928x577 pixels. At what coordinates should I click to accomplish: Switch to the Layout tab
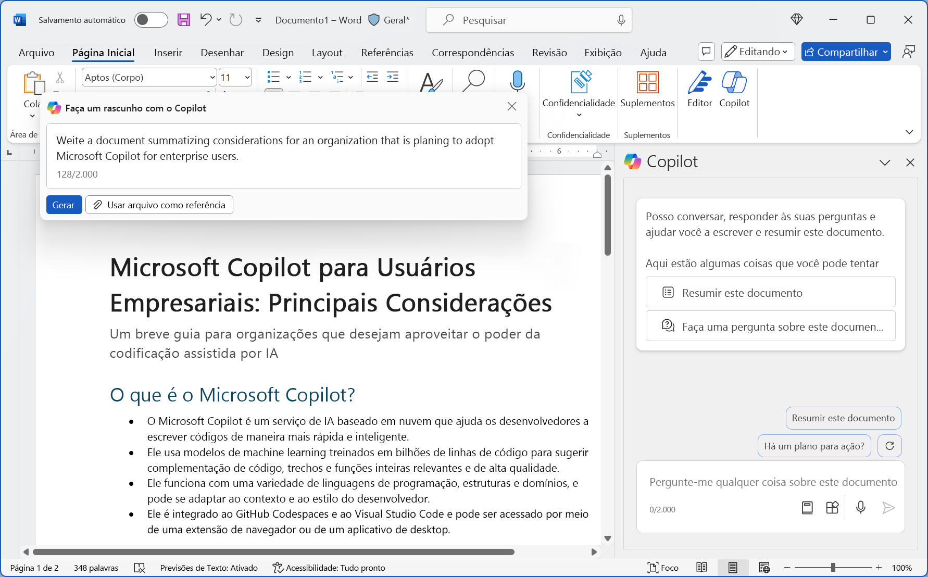click(x=327, y=53)
